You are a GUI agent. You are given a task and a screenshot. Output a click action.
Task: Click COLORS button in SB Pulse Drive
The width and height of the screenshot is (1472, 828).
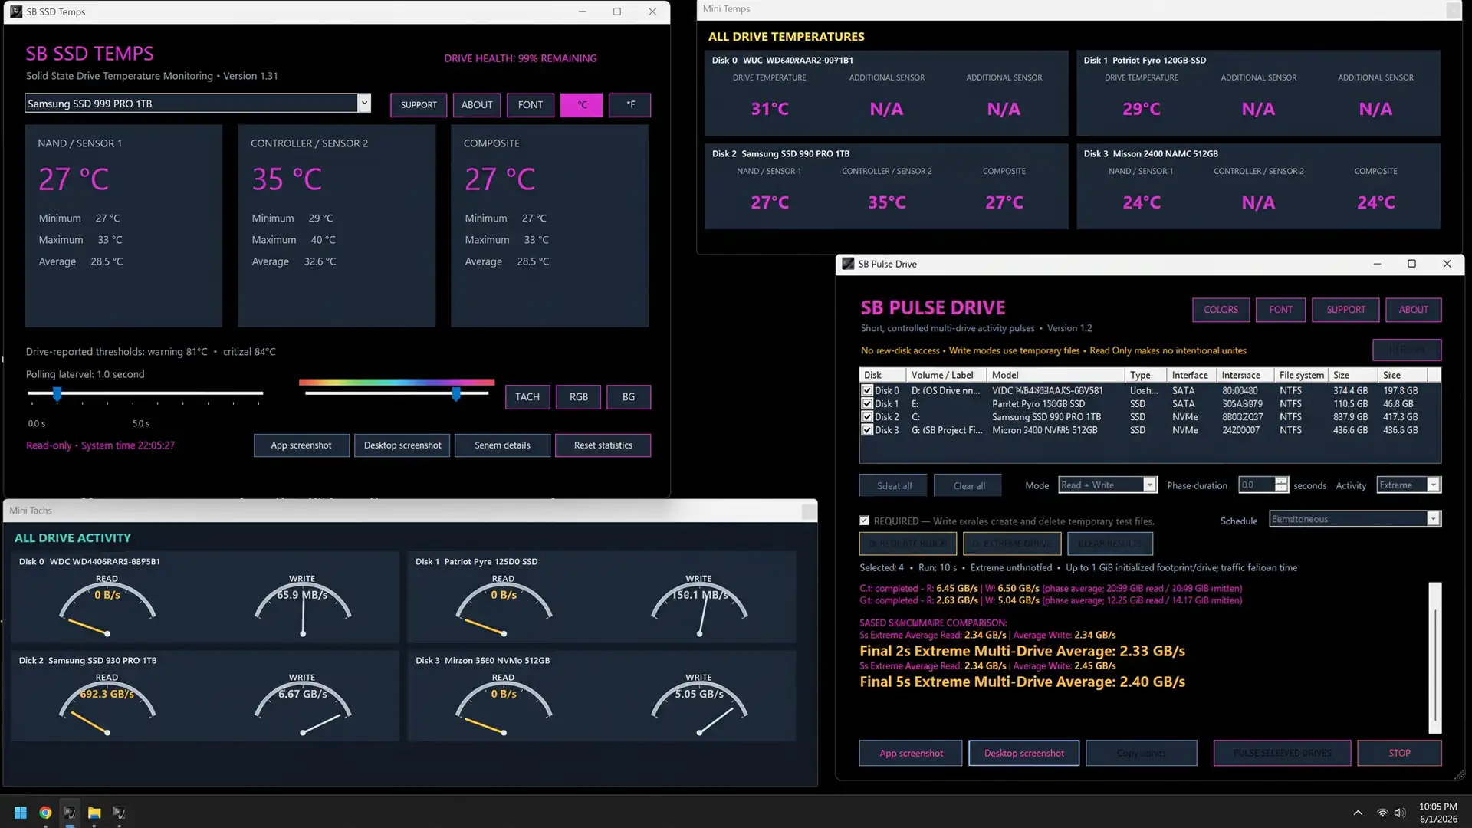[x=1221, y=310]
